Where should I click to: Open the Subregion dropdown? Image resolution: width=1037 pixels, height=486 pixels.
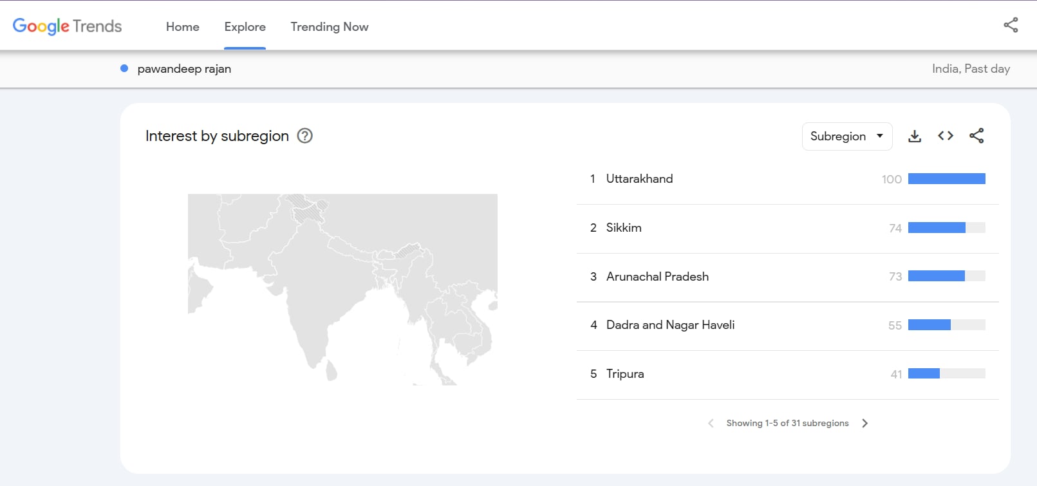point(846,136)
